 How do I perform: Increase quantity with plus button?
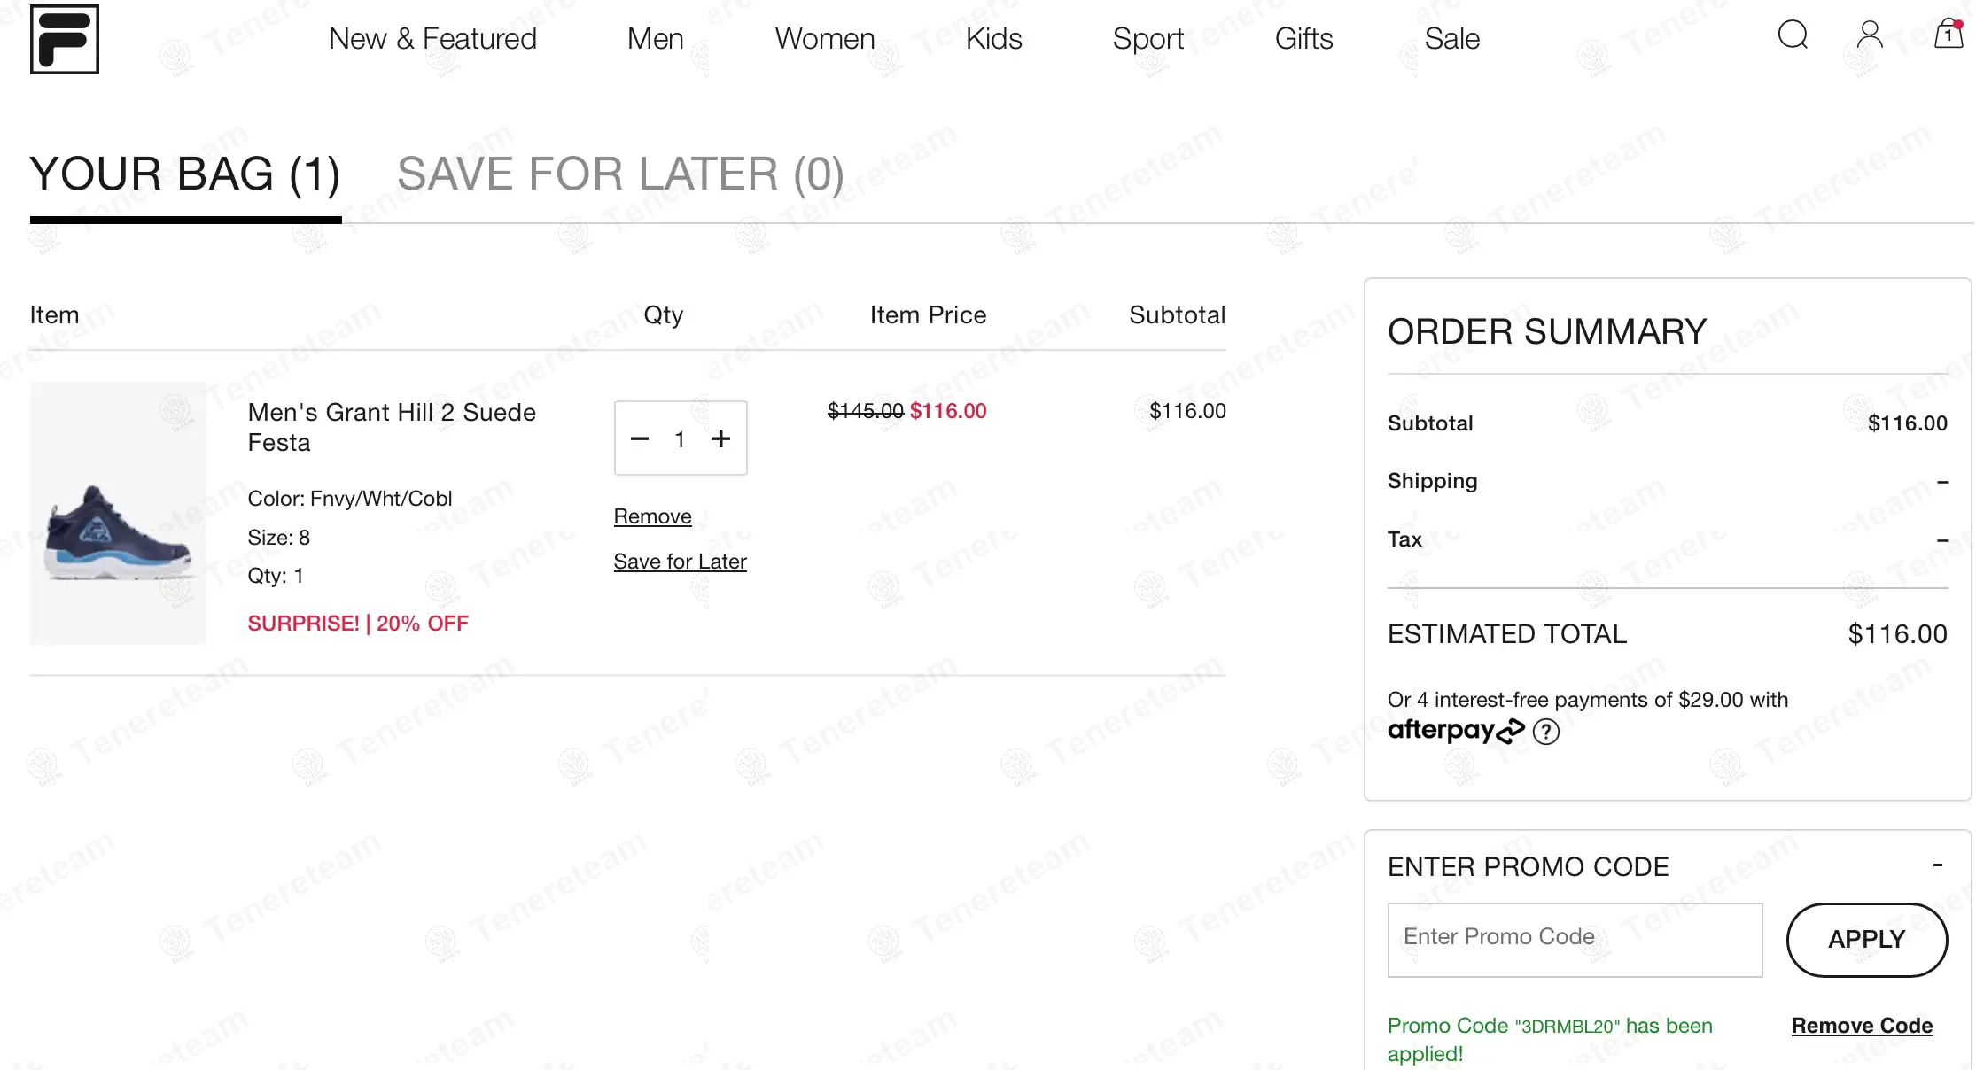click(x=721, y=438)
